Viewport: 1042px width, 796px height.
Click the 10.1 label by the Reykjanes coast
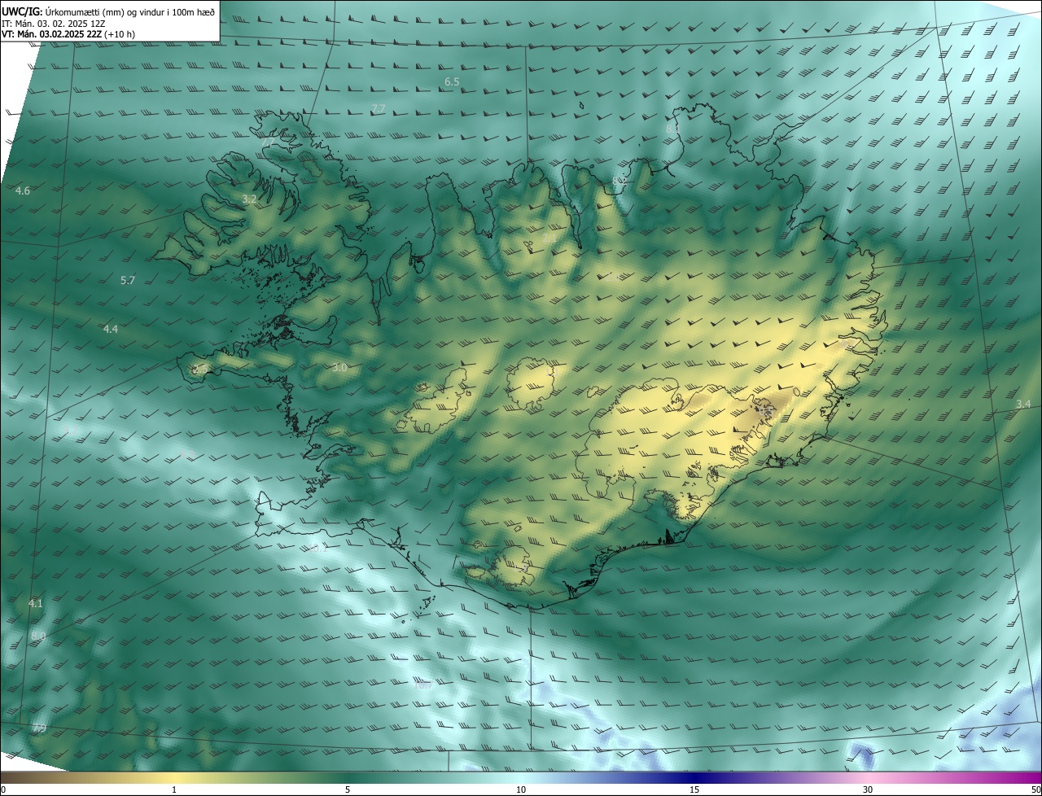(x=317, y=548)
